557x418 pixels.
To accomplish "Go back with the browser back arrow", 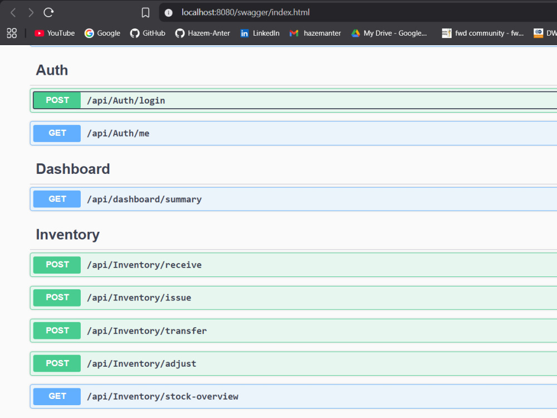I will tap(13, 13).
